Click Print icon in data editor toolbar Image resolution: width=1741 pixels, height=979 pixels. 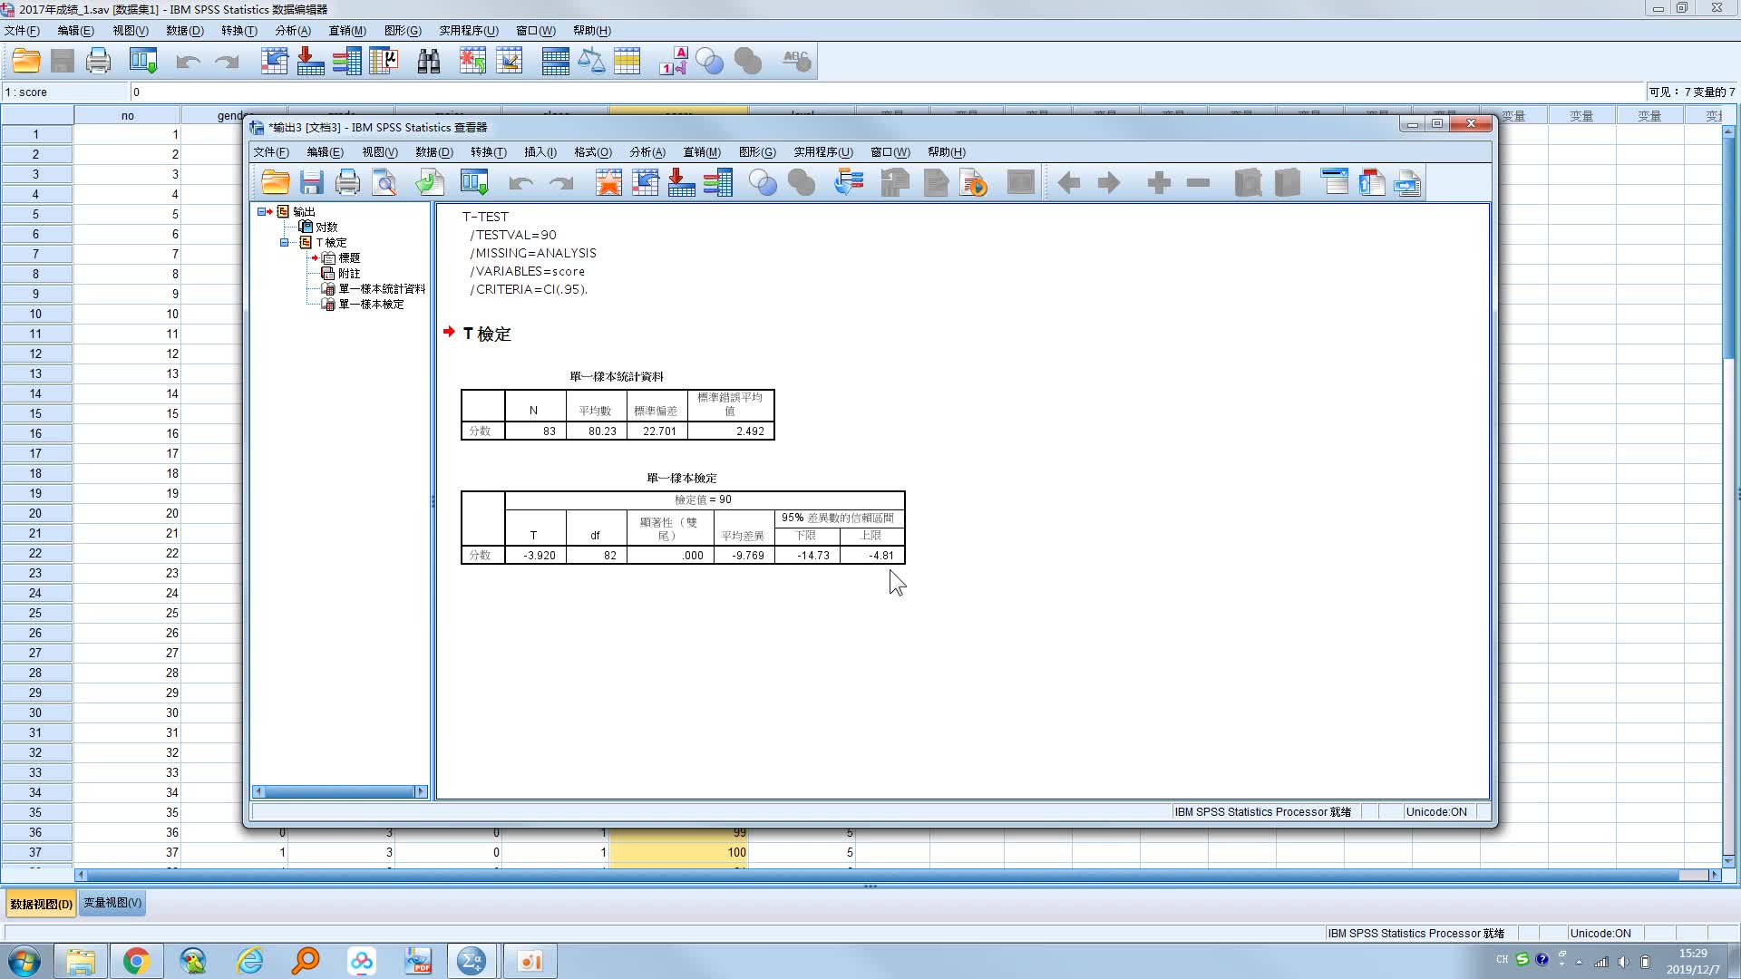pyautogui.click(x=98, y=62)
